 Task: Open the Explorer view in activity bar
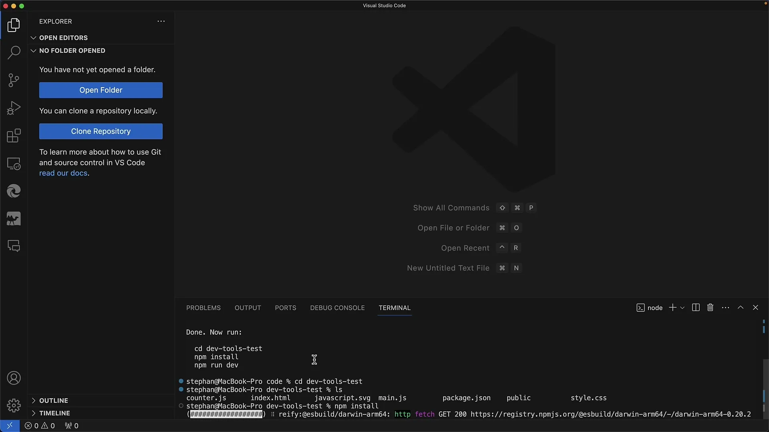pos(14,25)
